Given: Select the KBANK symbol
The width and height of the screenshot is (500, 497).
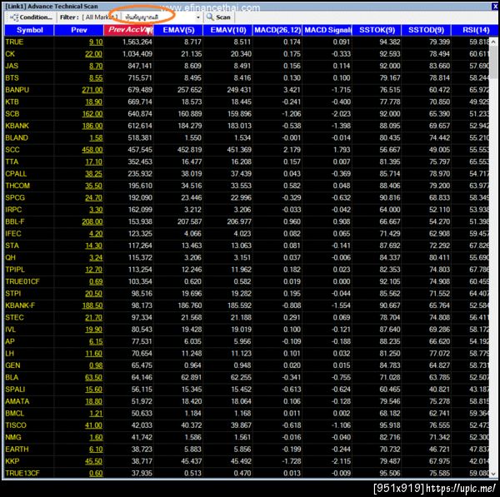Looking at the screenshot, I should coord(17,126).
